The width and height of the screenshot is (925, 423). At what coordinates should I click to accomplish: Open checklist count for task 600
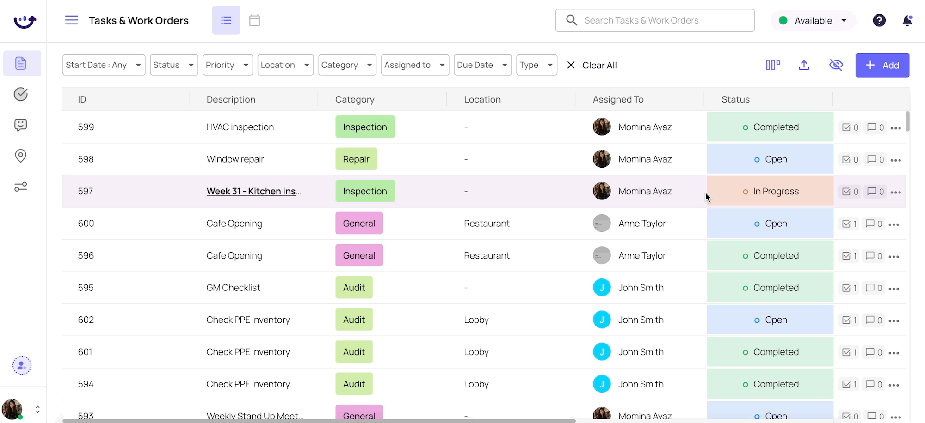click(849, 224)
